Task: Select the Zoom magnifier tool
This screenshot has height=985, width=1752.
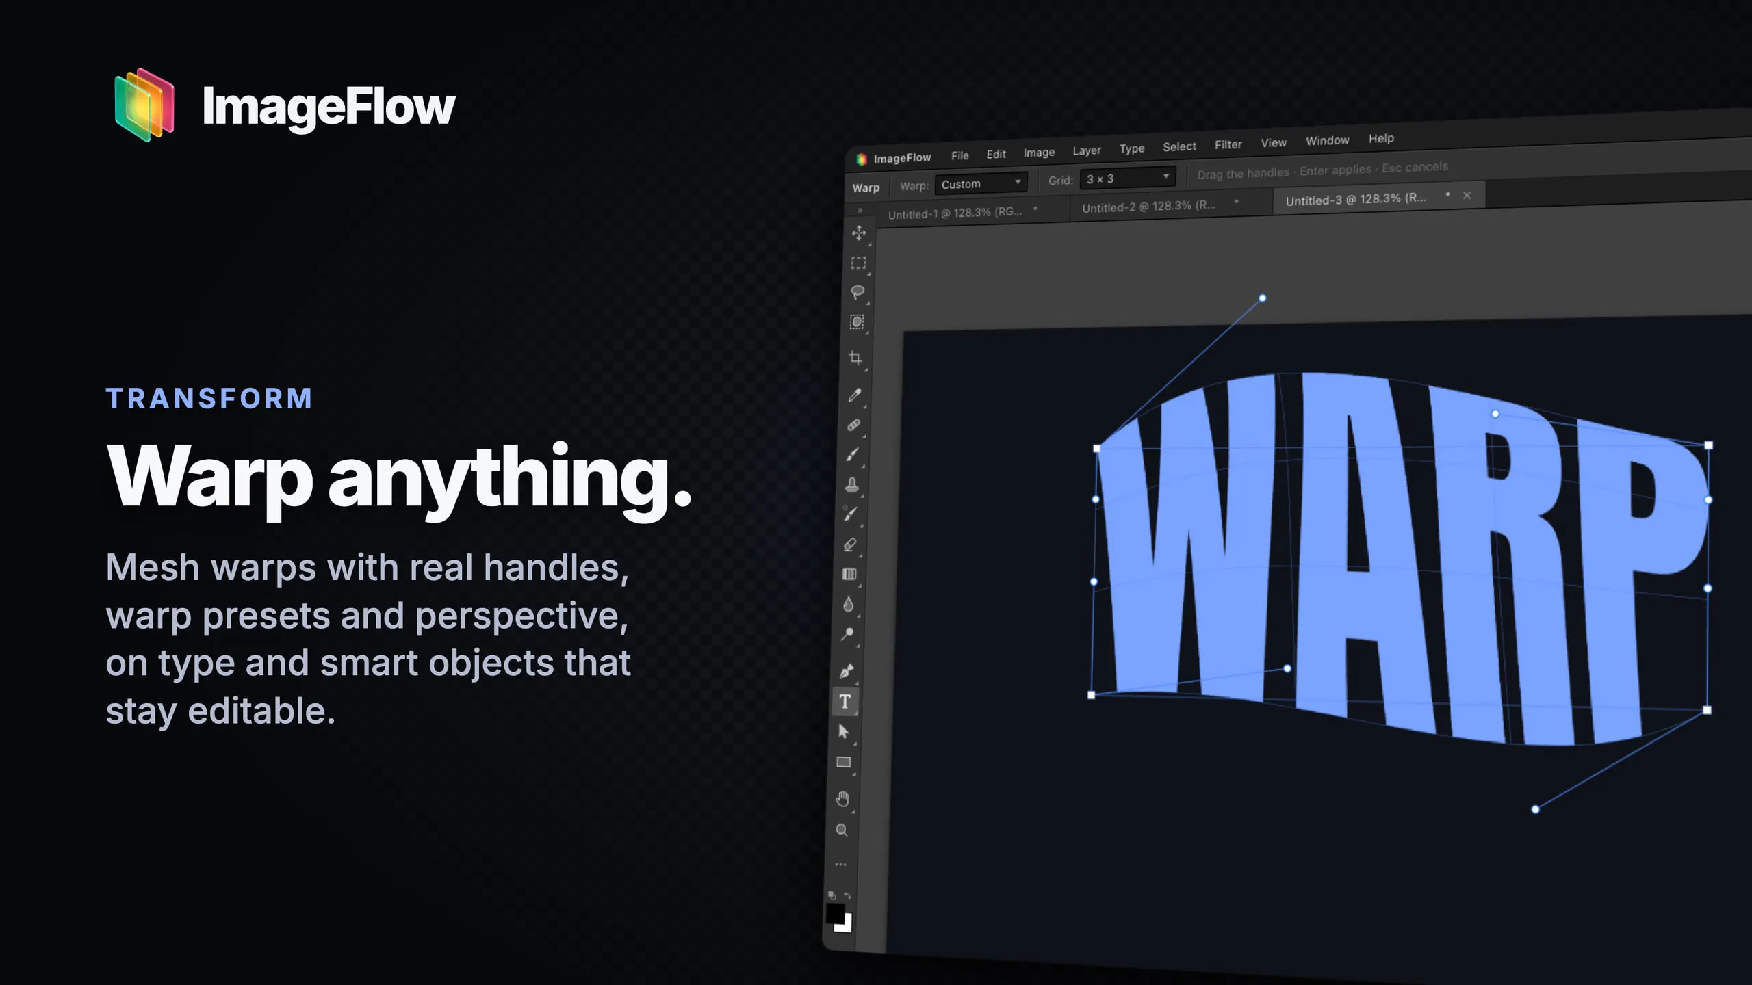Action: [842, 830]
